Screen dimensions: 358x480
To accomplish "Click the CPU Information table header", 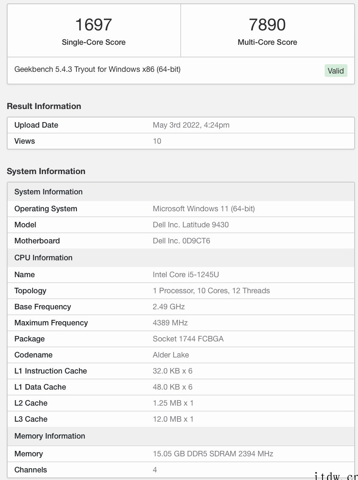I will pyautogui.click(x=181, y=258).
